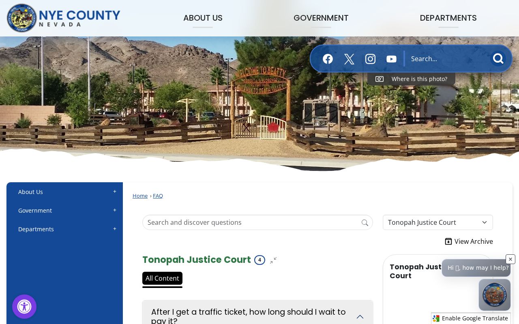Screen dimensions: 519x324
Task: Open the Government top menu
Action: [321, 18]
